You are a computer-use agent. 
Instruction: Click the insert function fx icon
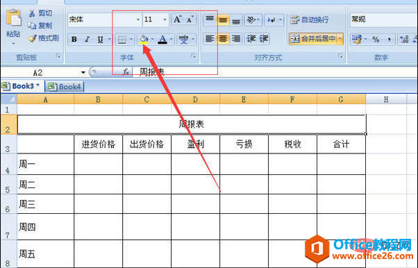[x=126, y=72]
